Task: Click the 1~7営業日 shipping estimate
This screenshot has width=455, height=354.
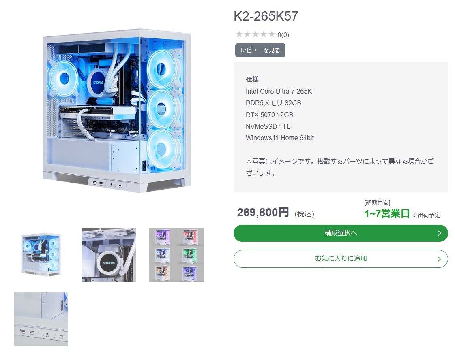Action: [x=387, y=214]
